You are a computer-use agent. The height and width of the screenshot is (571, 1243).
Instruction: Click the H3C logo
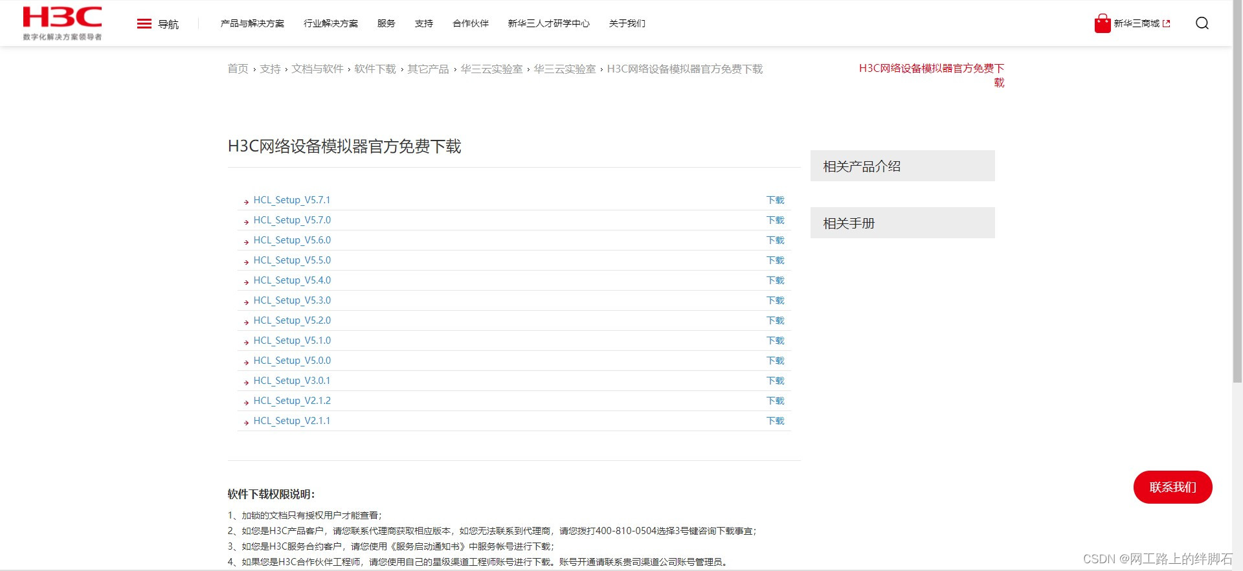[62, 23]
